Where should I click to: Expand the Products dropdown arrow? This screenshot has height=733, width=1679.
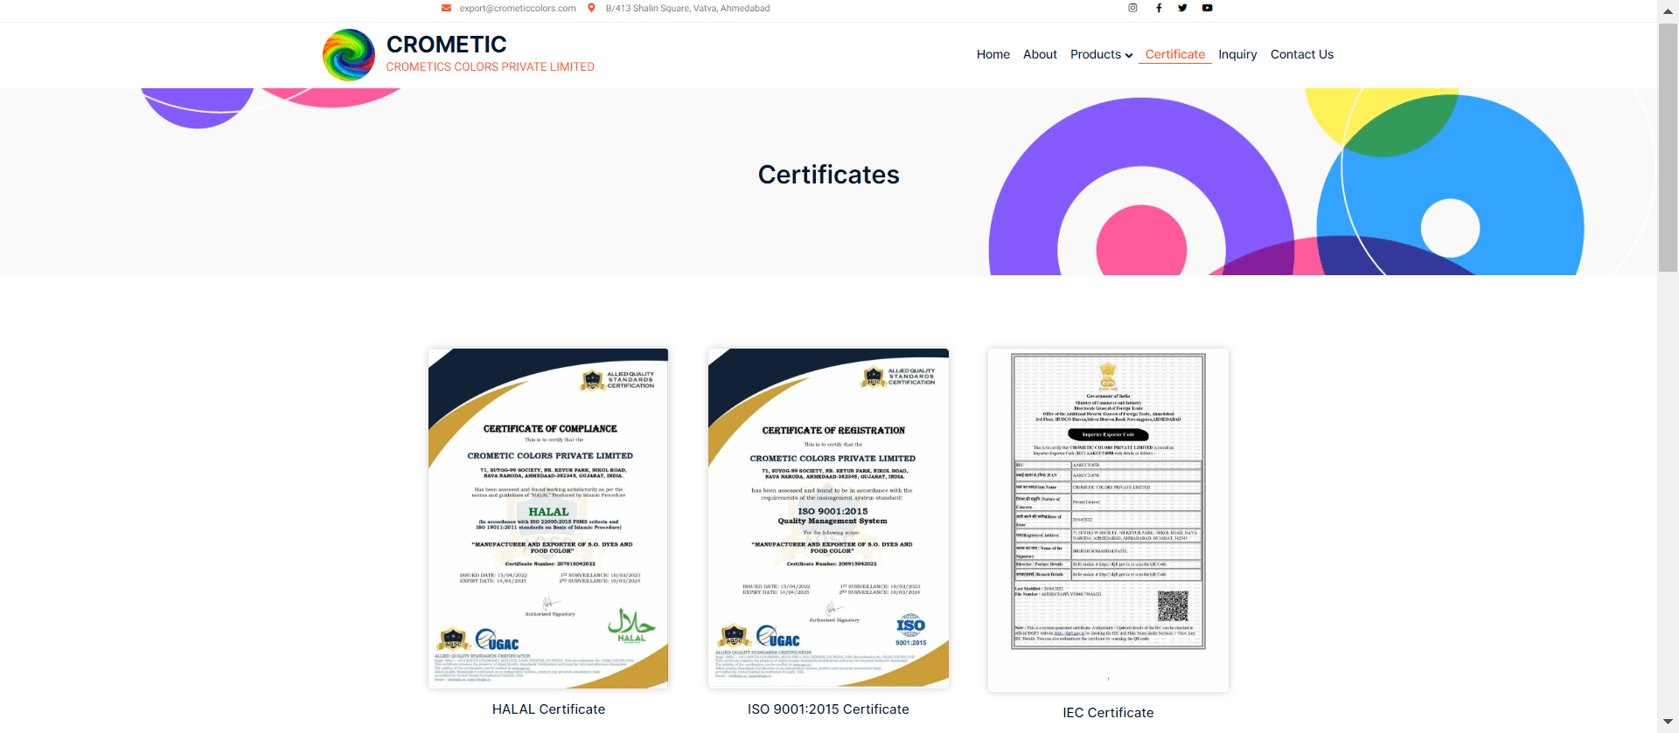tap(1129, 55)
